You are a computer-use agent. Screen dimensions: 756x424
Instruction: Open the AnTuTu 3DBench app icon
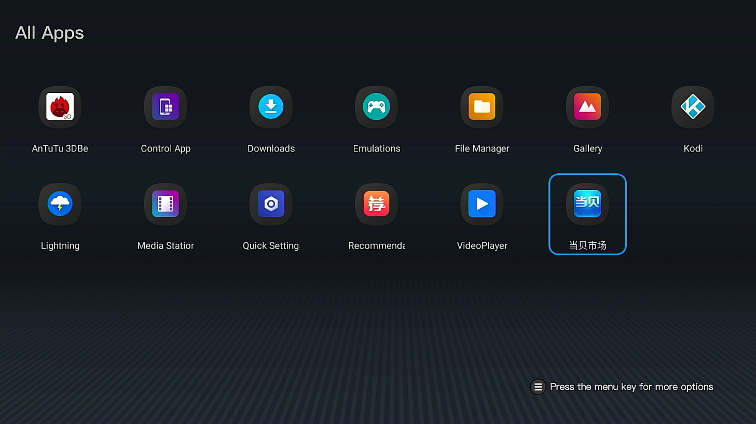point(60,107)
